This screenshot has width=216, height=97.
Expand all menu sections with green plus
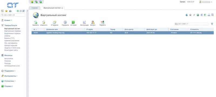pyautogui.click(x=18, y=11)
